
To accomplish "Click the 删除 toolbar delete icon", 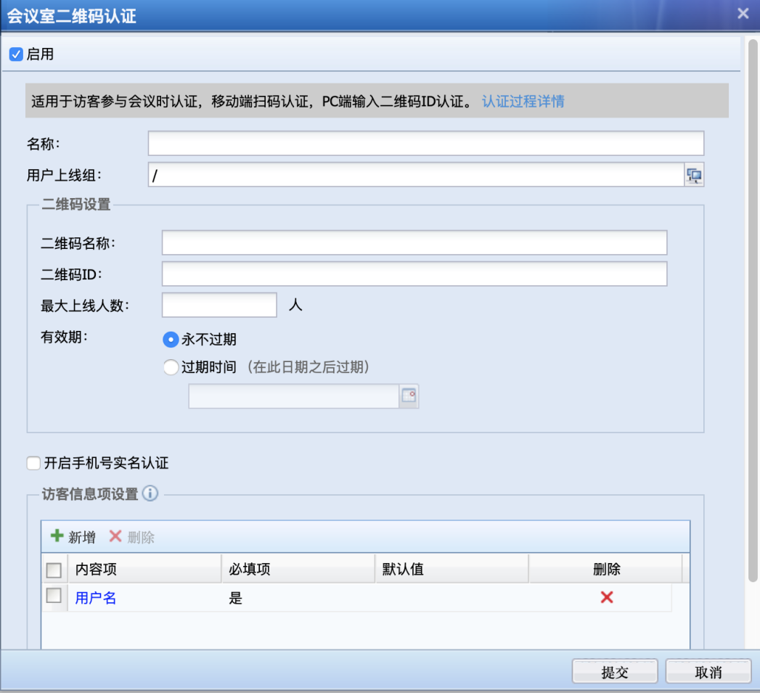I will tap(115, 537).
